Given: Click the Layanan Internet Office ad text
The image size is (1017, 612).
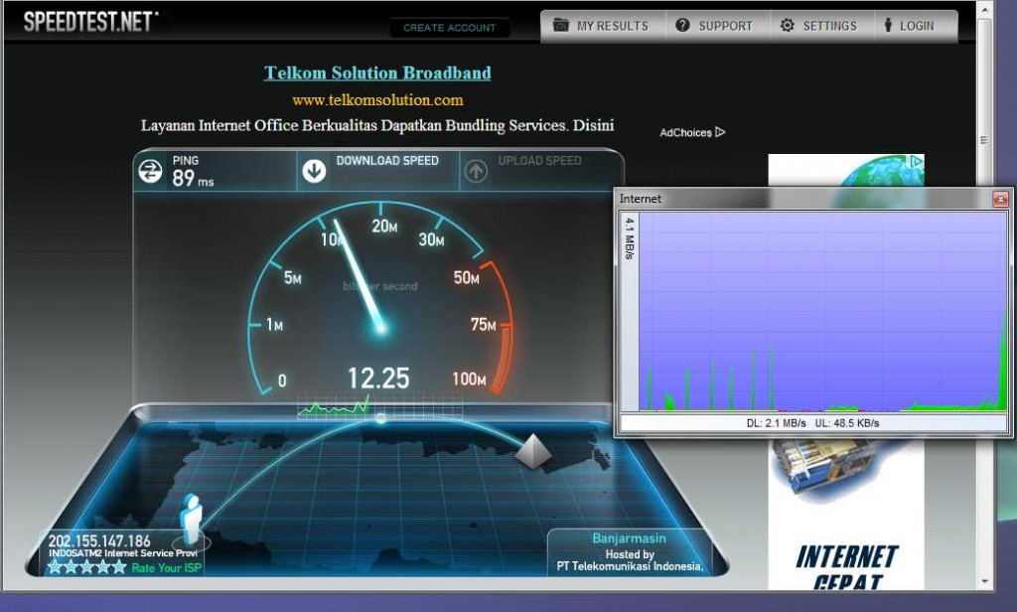Looking at the screenshot, I should (x=377, y=125).
